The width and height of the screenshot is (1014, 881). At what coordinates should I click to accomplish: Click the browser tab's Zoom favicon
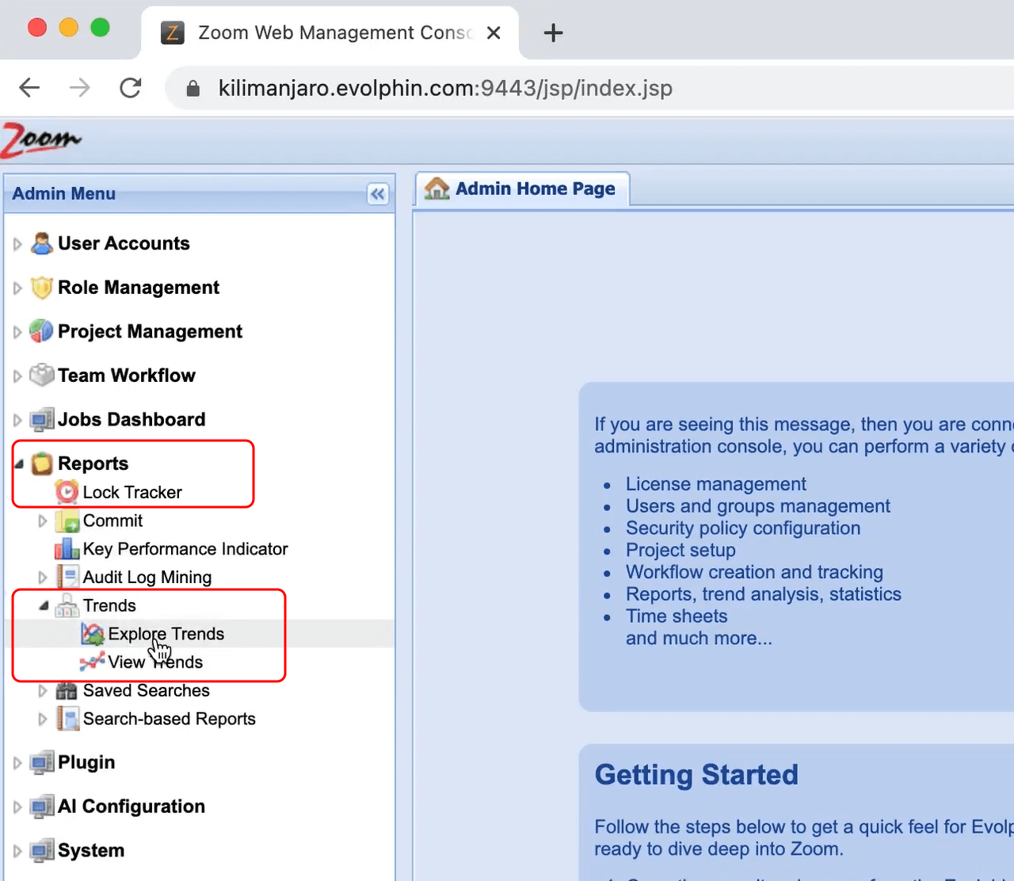(173, 32)
